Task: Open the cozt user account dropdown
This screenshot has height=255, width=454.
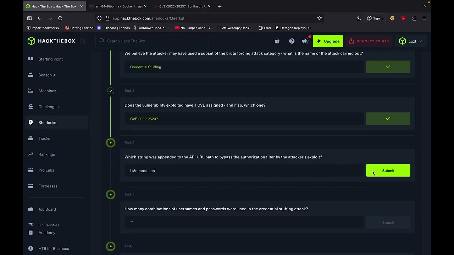Action: coord(410,41)
